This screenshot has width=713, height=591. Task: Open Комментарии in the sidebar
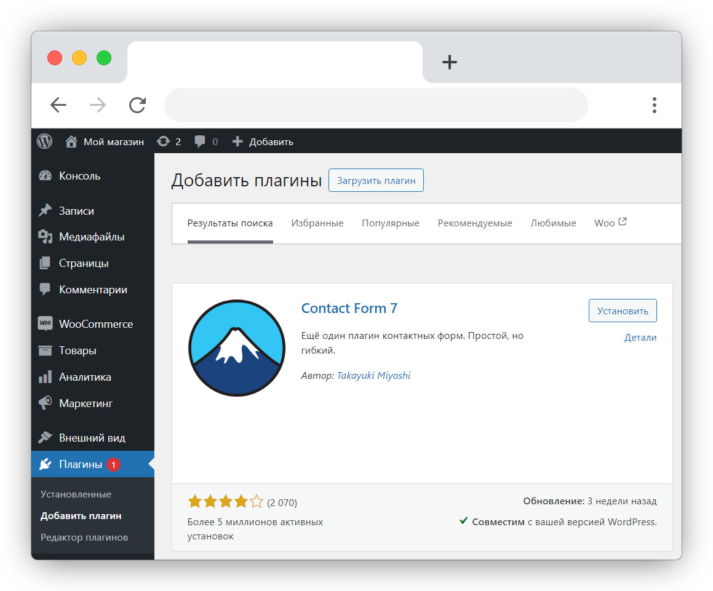tap(93, 289)
